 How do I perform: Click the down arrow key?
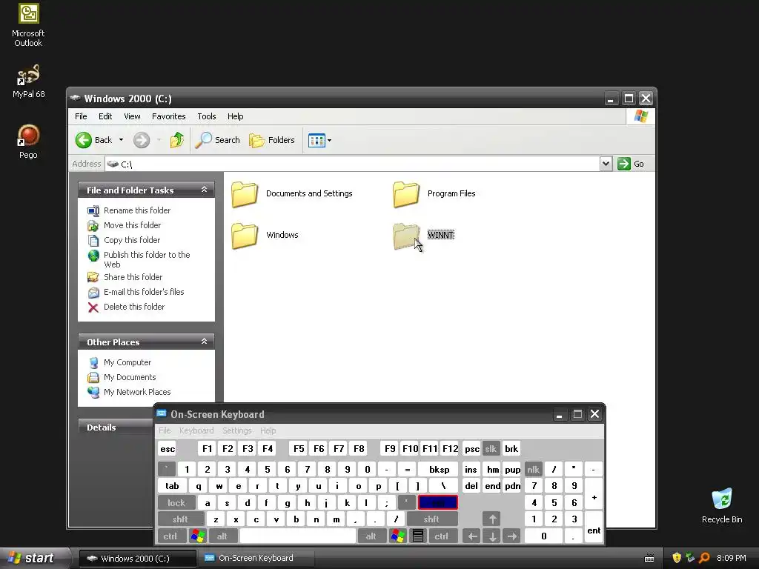click(492, 536)
